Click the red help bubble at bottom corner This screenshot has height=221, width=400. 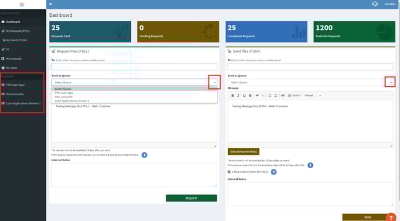[391, 217]
